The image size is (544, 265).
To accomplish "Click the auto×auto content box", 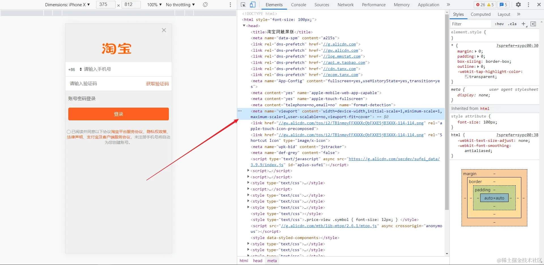I will pos(494,198).
